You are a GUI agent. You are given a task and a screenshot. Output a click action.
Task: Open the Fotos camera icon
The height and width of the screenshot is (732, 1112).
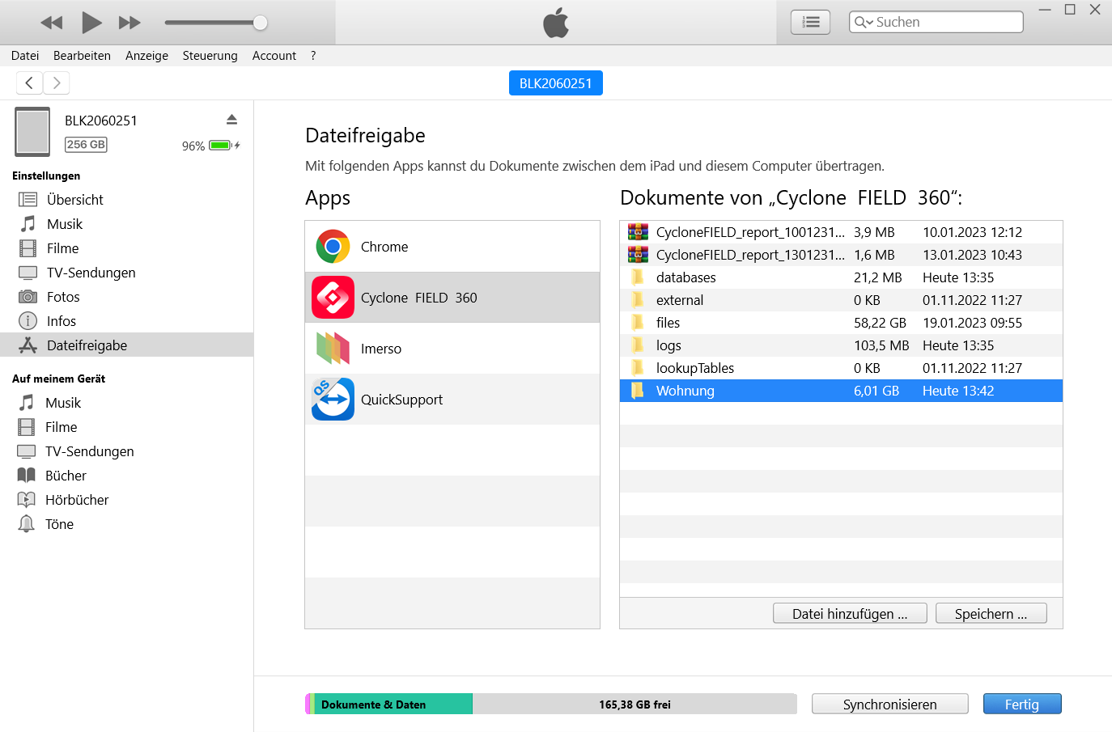coord(28,297)
